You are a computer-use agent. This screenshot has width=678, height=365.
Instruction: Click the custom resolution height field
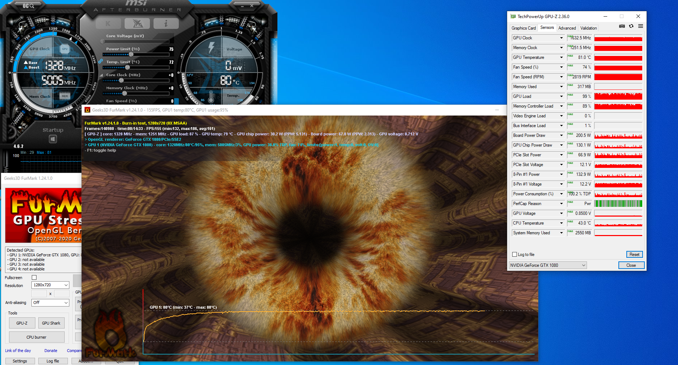pos(62,294)
